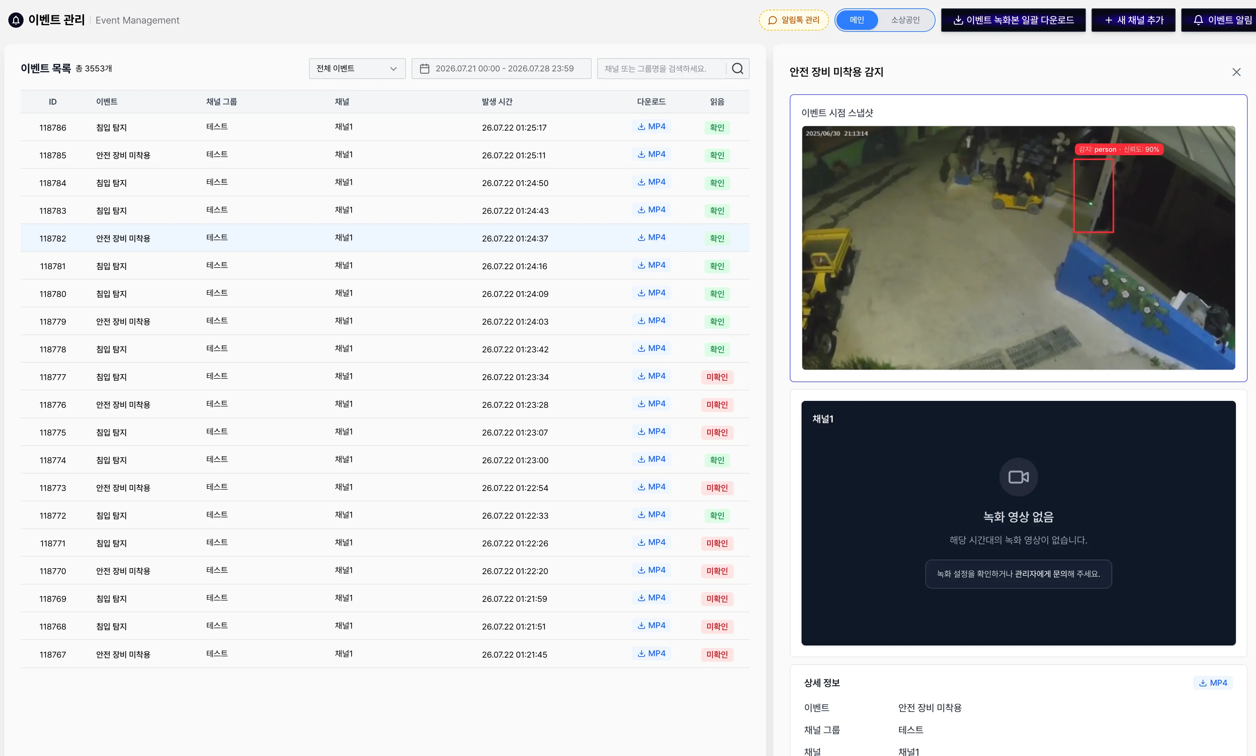The image size is (1256, 756).
Task: Open the event snapshot image thumbnail
Action: pyautogui.click(x=1018, y=248)
